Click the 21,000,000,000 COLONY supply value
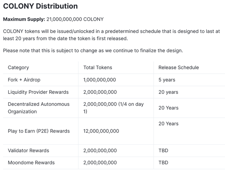The image size is (225, 174). pyautogui.click(x=75, y=19)
